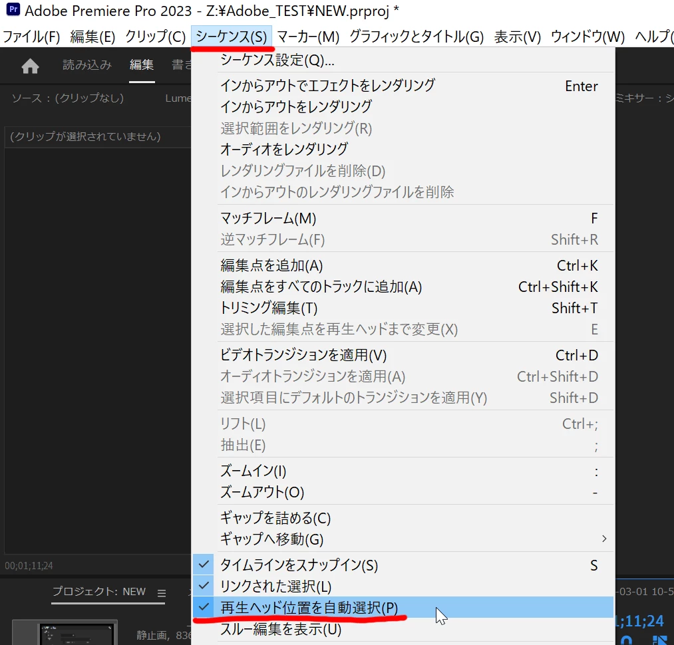
Task: Choose マッチフレーム(M) menu item
Action: coord(403,218)
